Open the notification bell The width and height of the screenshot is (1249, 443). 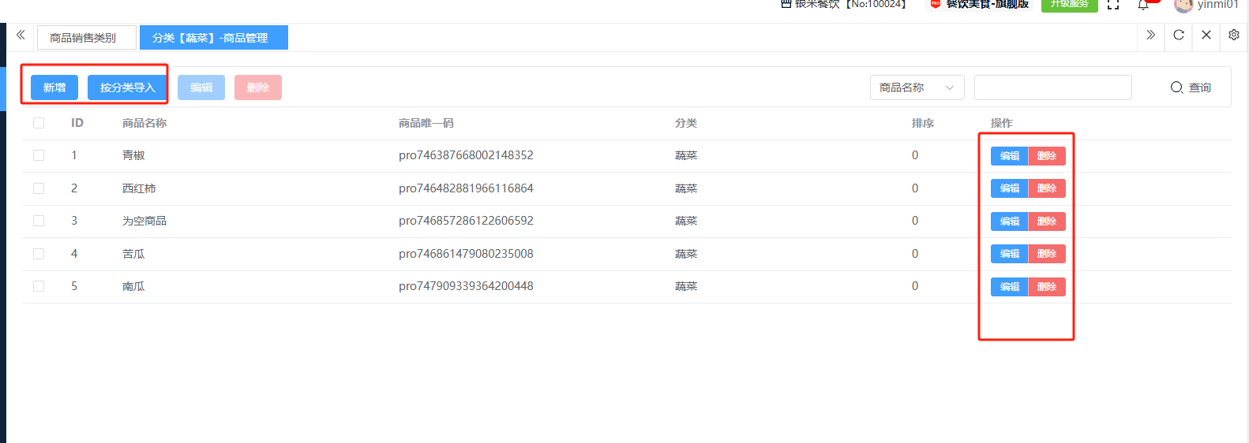tap(1143, 6)
